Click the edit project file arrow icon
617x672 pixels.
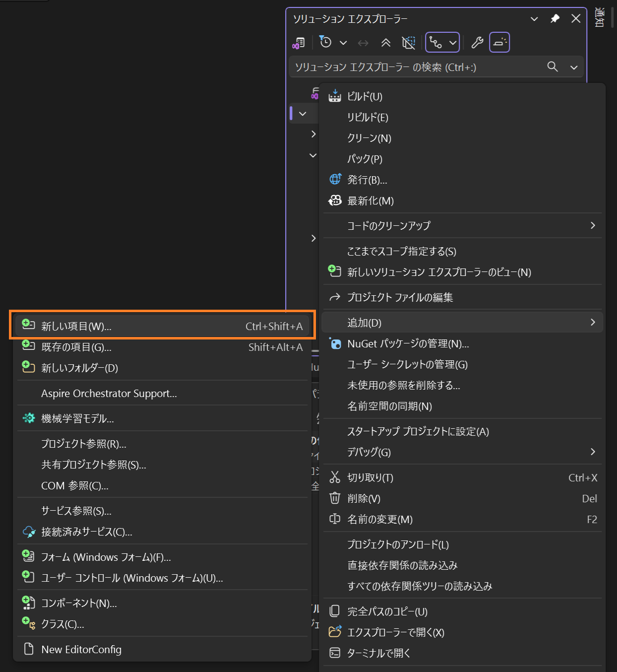point(335,297)
